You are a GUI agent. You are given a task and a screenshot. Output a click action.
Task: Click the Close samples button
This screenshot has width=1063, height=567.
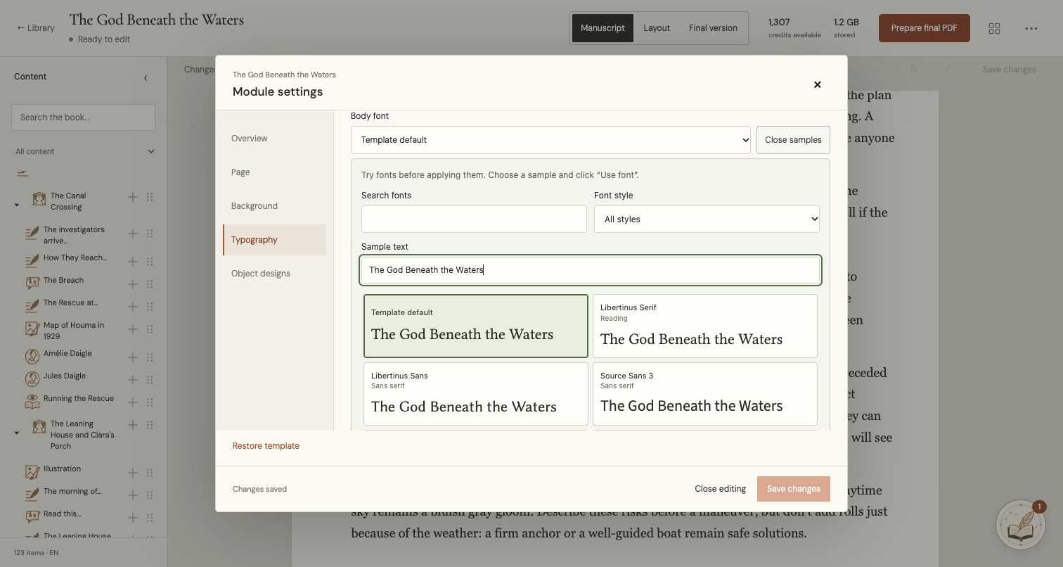click(793, 140)
